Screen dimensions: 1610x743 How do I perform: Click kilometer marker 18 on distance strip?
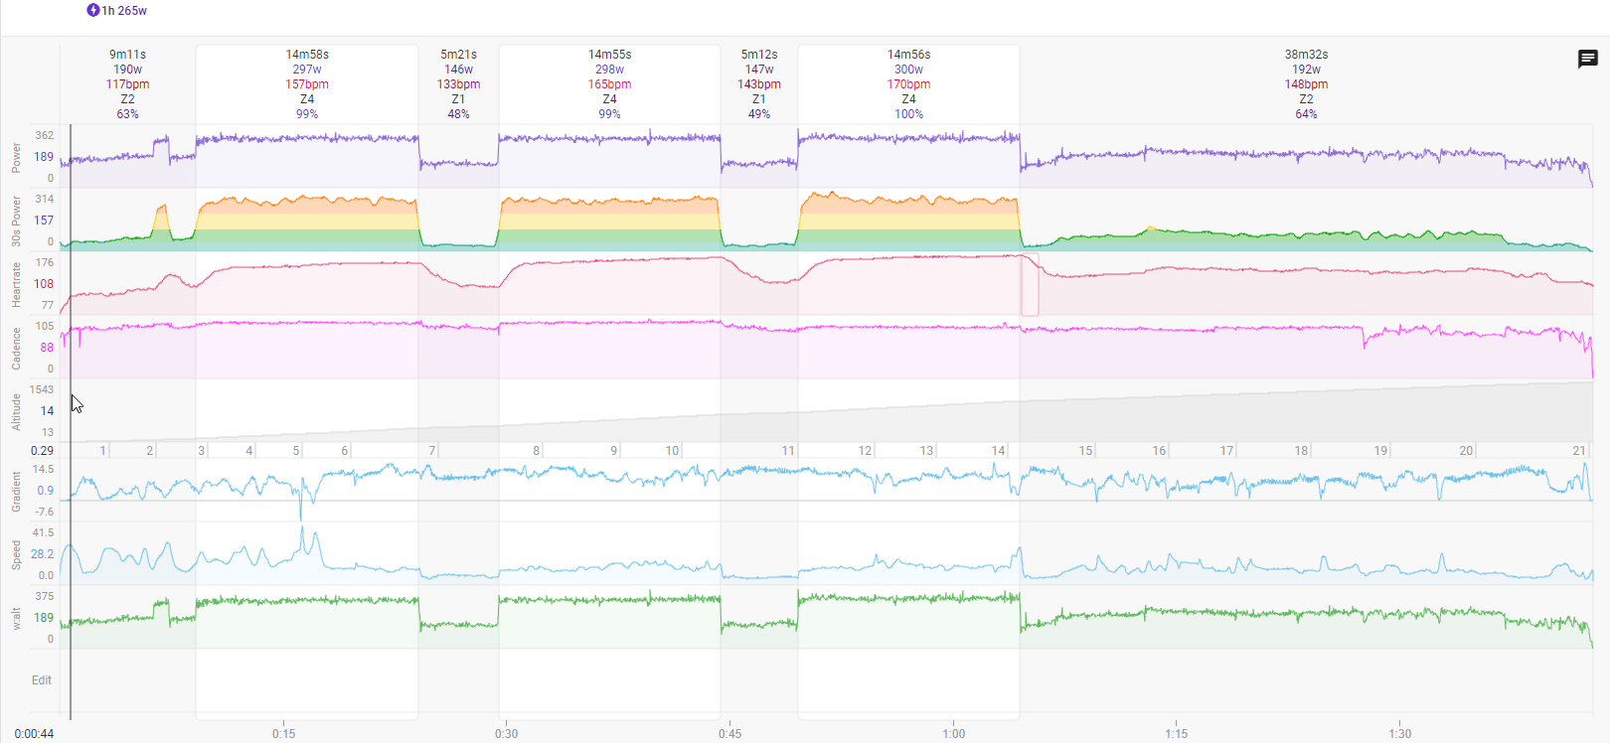click(x=1301, y=451)
